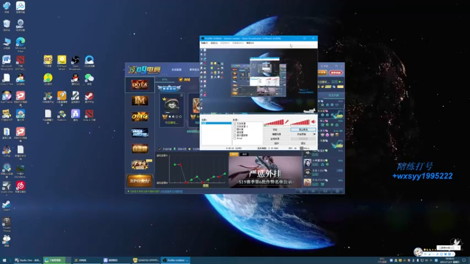Click the 插件 button in OBS
470x264 pixels.
[x=276, y=143]
